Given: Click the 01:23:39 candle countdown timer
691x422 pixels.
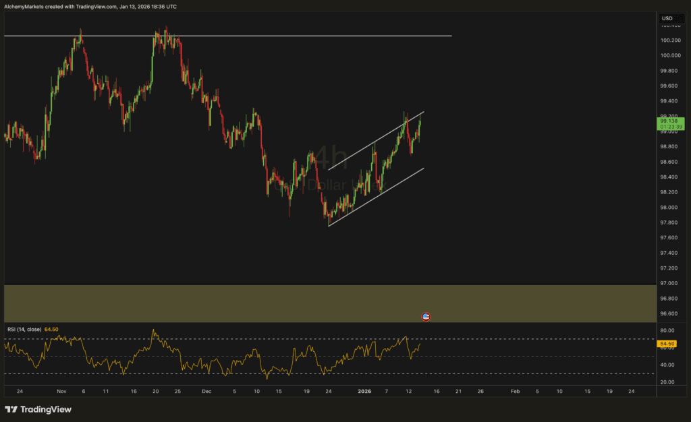Looking at the screenshot, I should pyautogui.click(x=670, y=126).
